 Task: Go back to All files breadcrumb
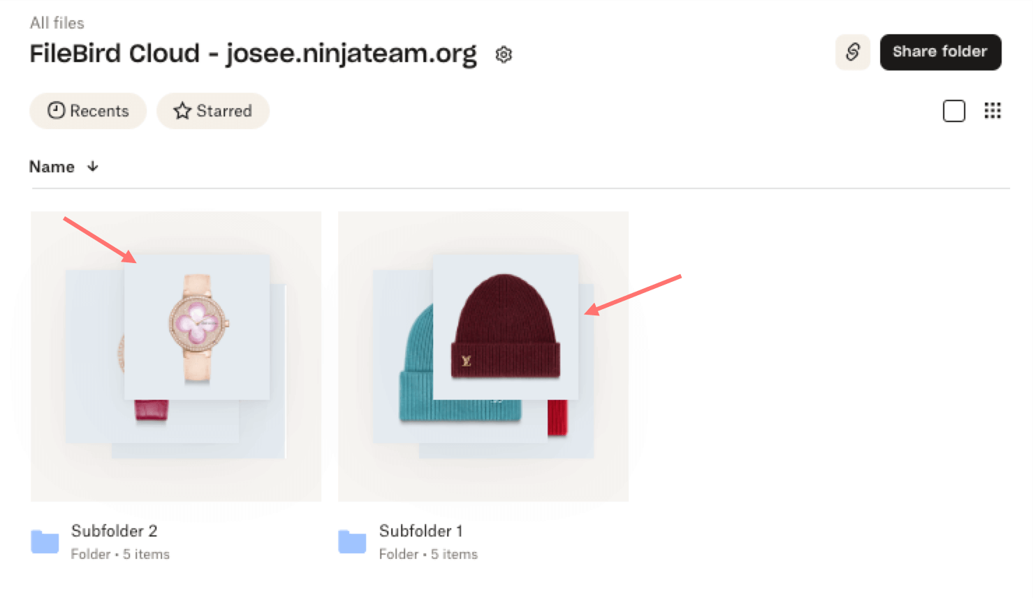pos(57,23)
